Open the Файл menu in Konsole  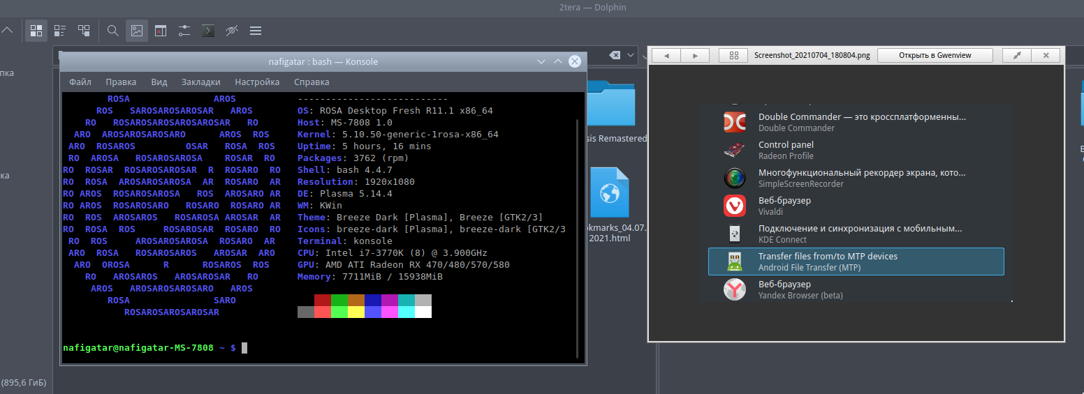coord(80,82)
